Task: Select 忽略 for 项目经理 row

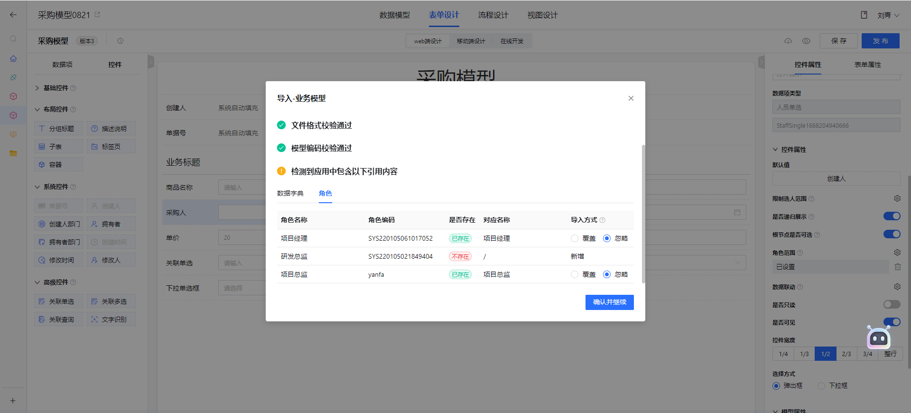Action: coord(607,238)
